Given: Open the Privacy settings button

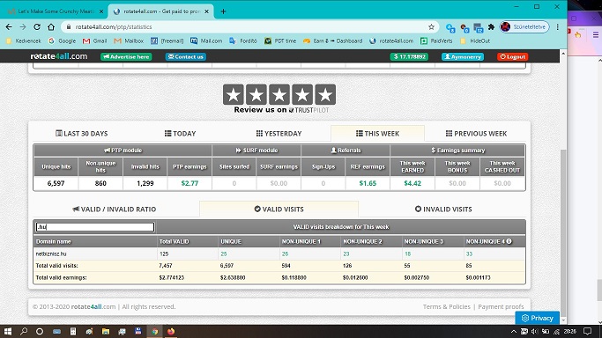Looking at the screenshot, I should [x=537, y=318].
